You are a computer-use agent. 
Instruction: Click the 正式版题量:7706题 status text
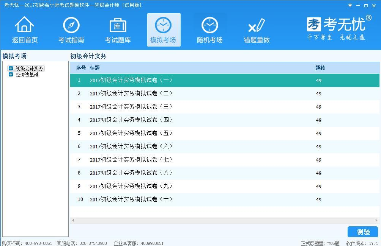click(x=320, y=243)
